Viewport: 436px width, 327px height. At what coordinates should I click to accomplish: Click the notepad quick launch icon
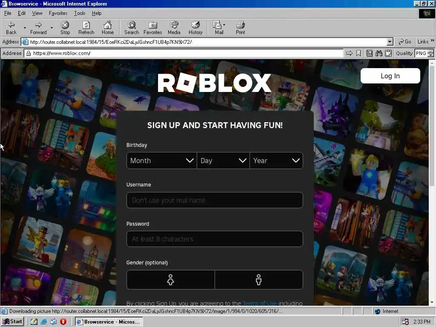pos(34,322)
